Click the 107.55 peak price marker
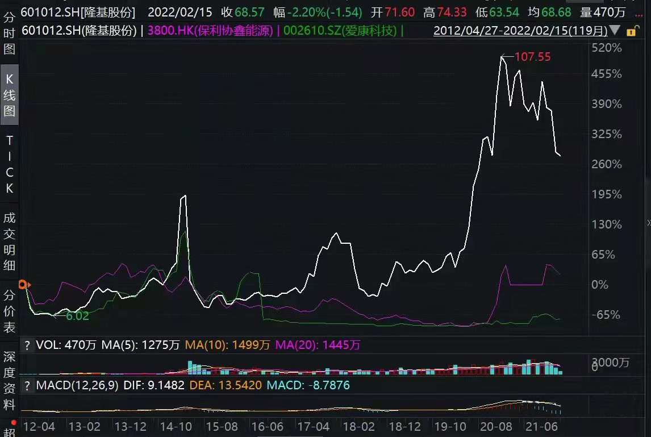 click(532, 57)
